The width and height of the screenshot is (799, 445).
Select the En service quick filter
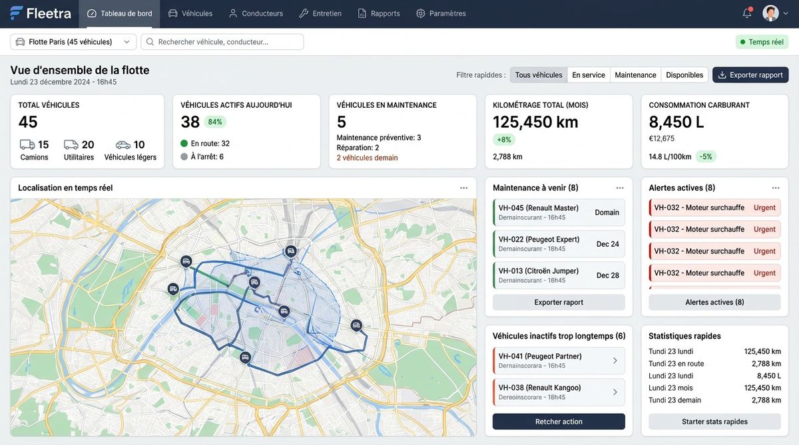click(589, 75)
